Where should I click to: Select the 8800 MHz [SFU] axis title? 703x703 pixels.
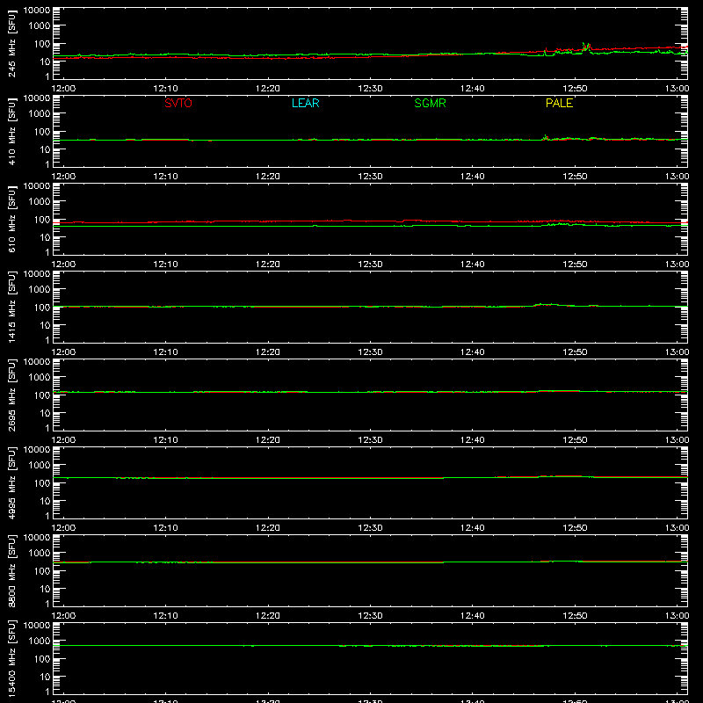pyautogui.click(x=12, y=571)
